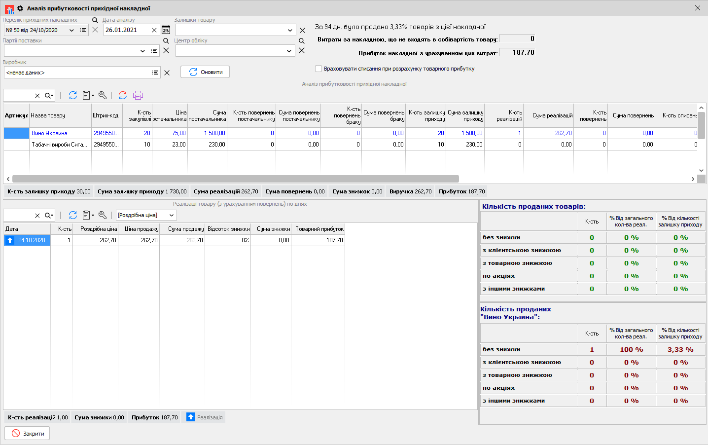Click blue refresh icon in lower sales toolbar

[x=73, y=215]
